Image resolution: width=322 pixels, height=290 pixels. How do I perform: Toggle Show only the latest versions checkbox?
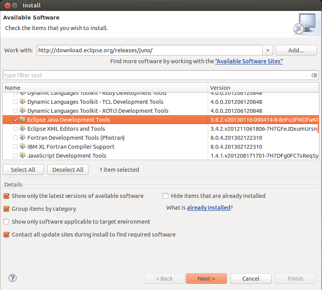tap(6, 196)
